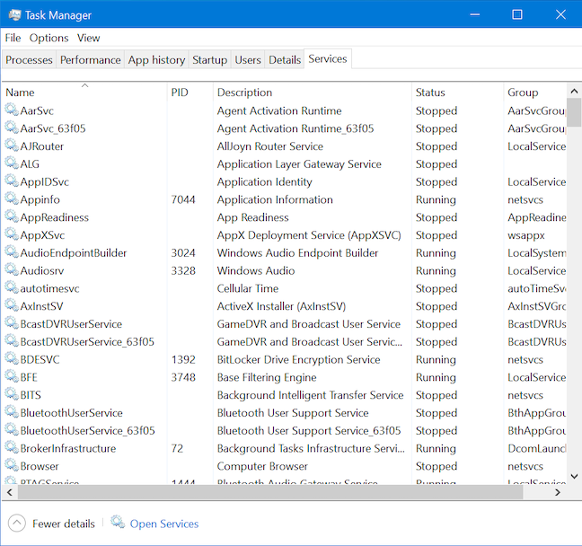
Task: Click the service icon beside BDESVC
Action: pyautogui.click(x=12, y=359)
